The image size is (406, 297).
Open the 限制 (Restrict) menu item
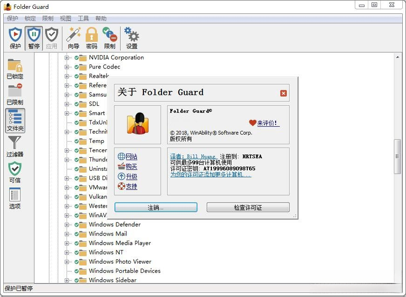pos(47,18)
